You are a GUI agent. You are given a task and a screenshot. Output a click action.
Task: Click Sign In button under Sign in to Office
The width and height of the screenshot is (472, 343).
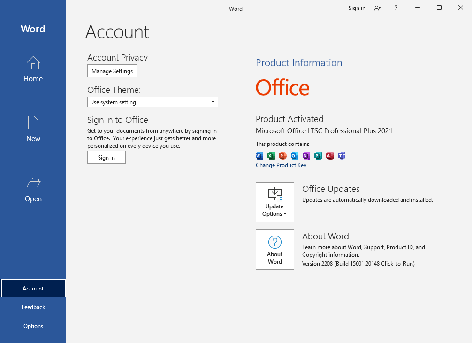point(106,158)
